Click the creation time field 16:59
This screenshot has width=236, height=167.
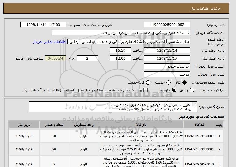pos(120,50)
